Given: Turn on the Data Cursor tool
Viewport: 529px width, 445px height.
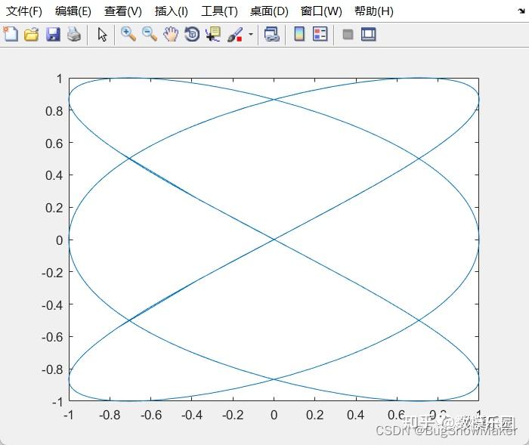Looking at the screenshot, I should (213, 35).
